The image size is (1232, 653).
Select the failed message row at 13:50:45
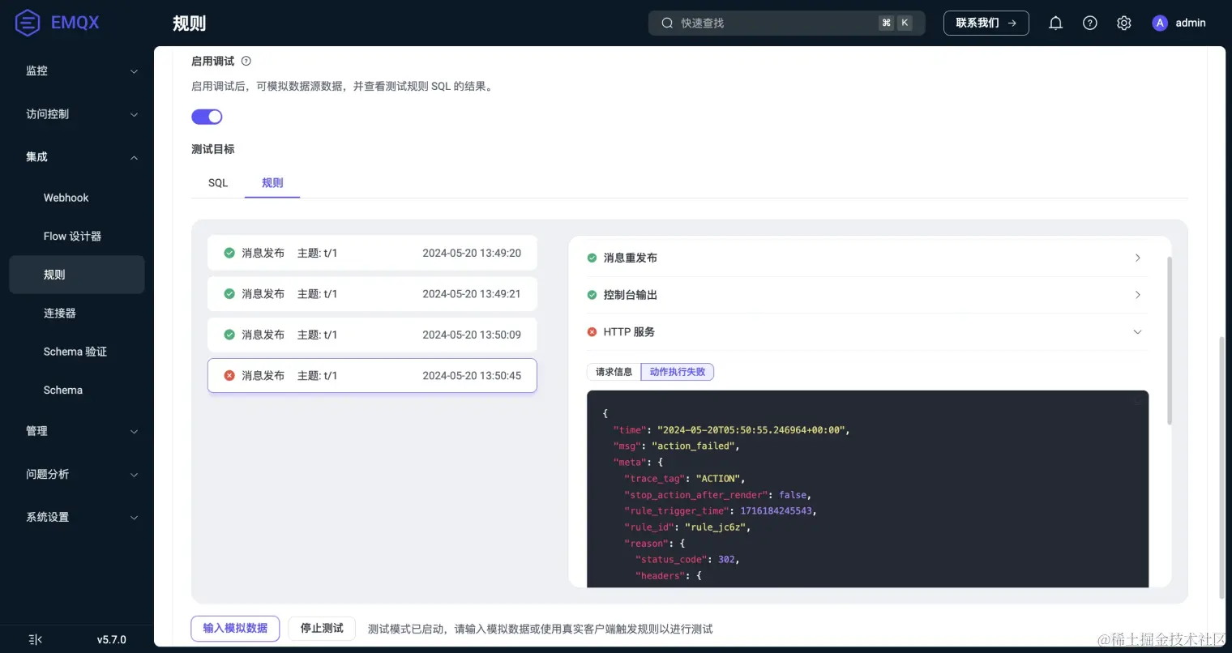pyautogui.click(x=372, y=375)
